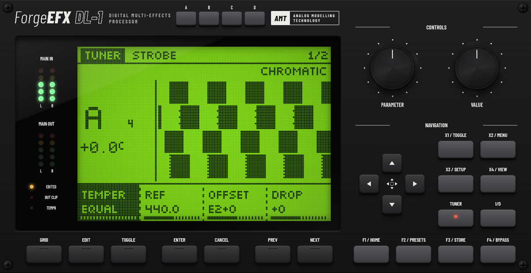This screenshot has height=273, width=531.
Task: Select the TUNER tab on the LCD
Action: click(103, 55)
